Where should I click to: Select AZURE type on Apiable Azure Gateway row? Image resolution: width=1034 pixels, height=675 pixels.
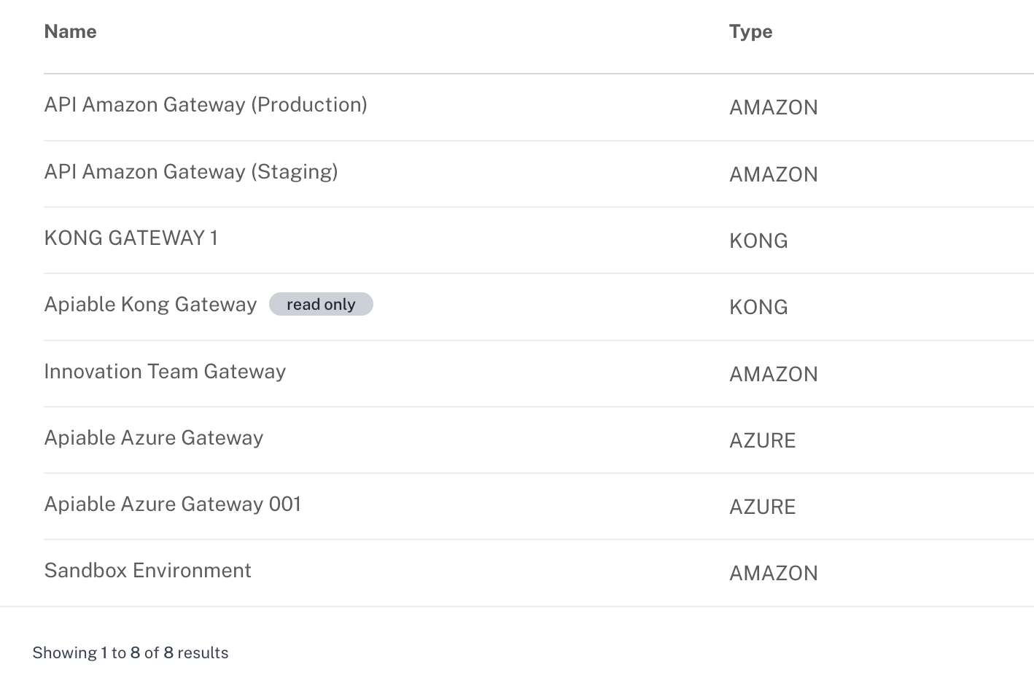click(763, 440)
